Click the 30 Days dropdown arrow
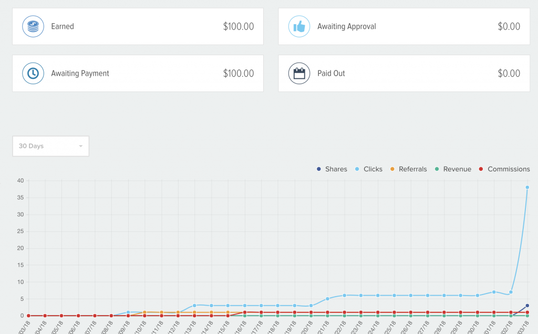 pyautogui.click(x=80, y=146)
